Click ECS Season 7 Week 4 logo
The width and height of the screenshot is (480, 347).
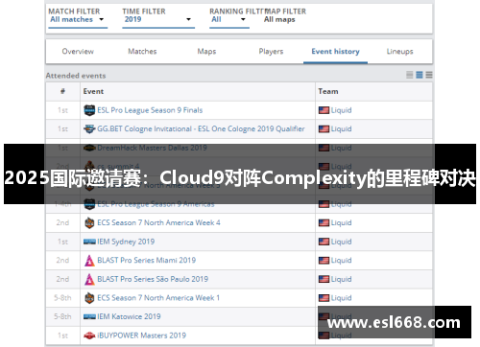tap(89, 222)
